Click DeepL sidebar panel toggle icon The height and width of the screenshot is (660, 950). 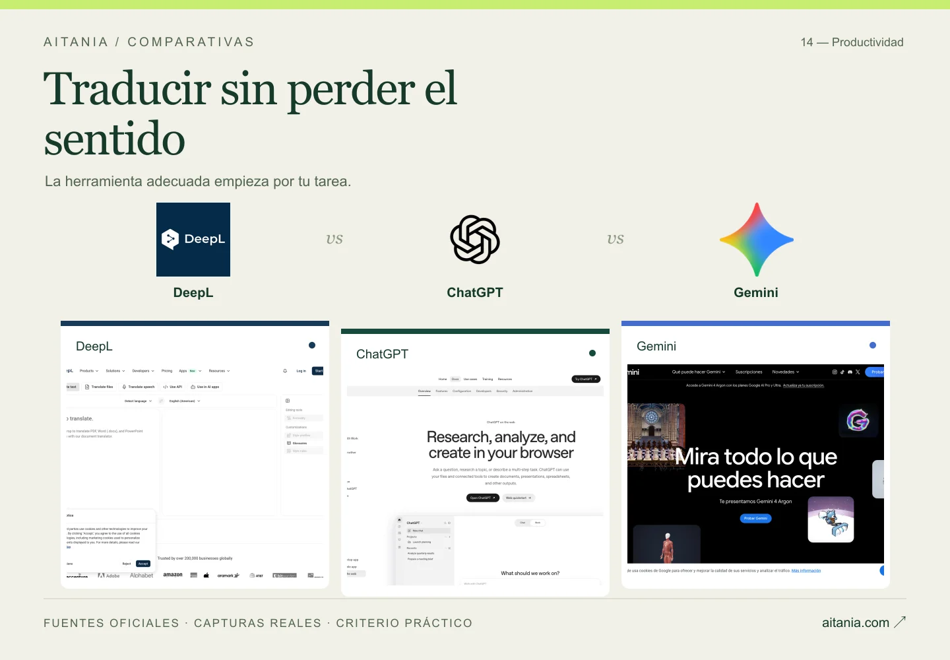pyautogui.click(x=288, y=401)
